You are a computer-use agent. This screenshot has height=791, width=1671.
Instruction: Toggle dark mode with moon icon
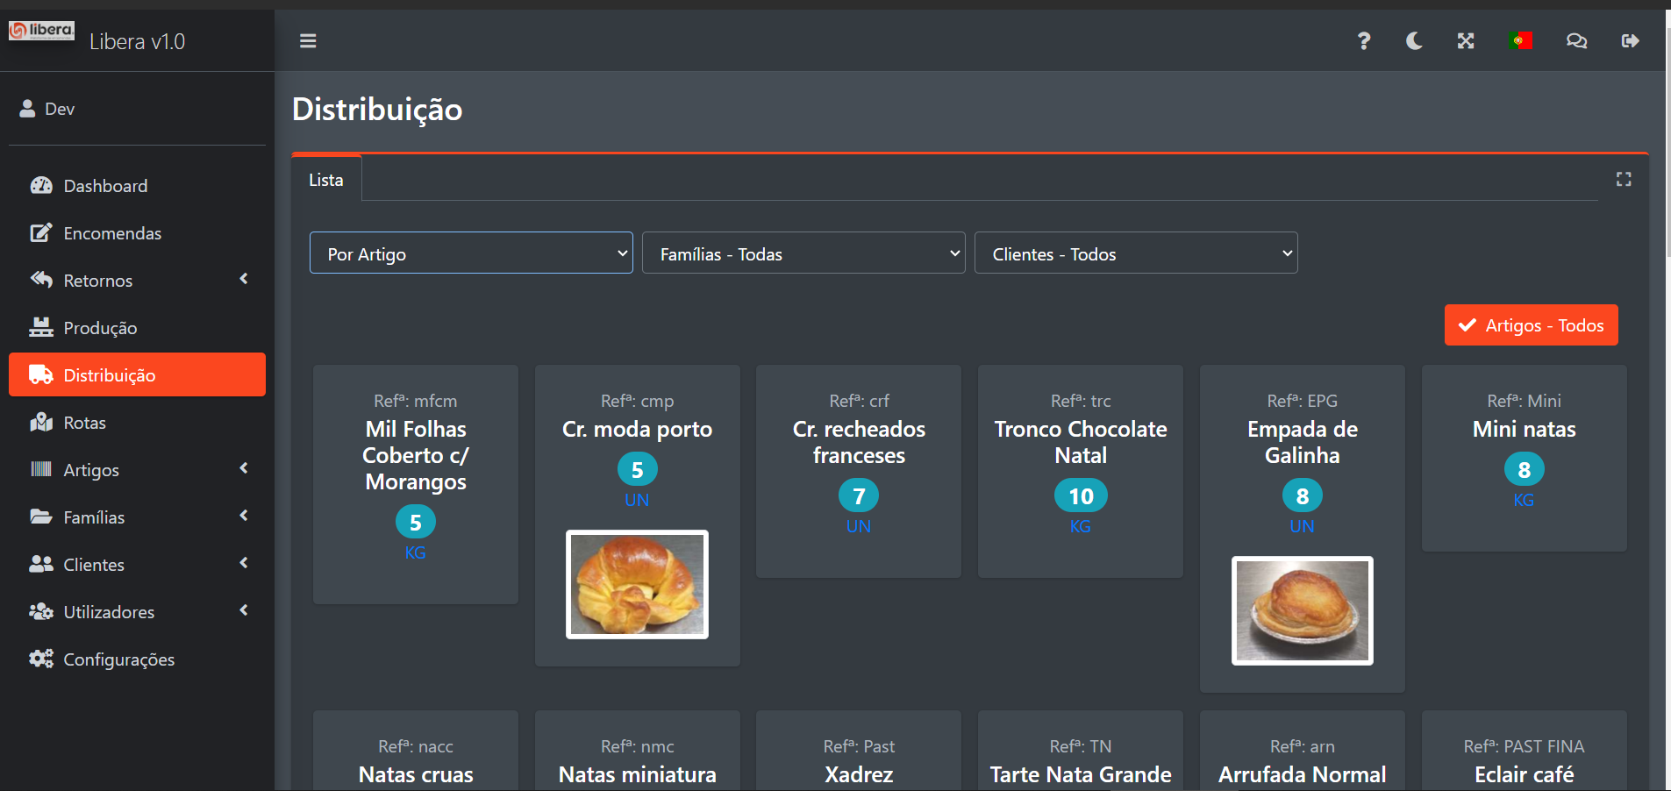1414,41
